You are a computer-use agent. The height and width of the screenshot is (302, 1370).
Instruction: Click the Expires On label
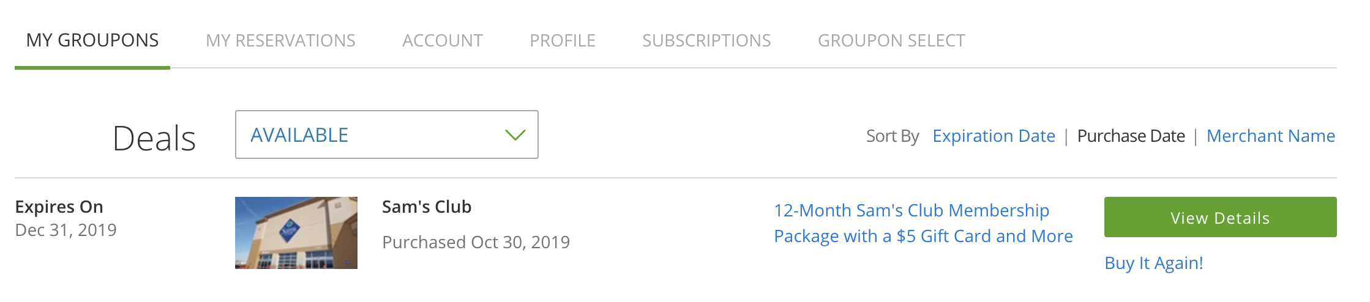(59, 207)
